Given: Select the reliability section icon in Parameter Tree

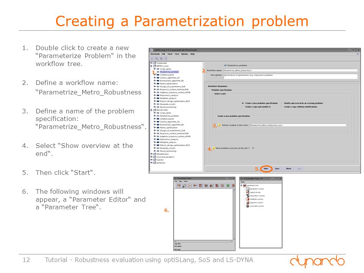Looking at the screenshot, I should click(248, 199).
